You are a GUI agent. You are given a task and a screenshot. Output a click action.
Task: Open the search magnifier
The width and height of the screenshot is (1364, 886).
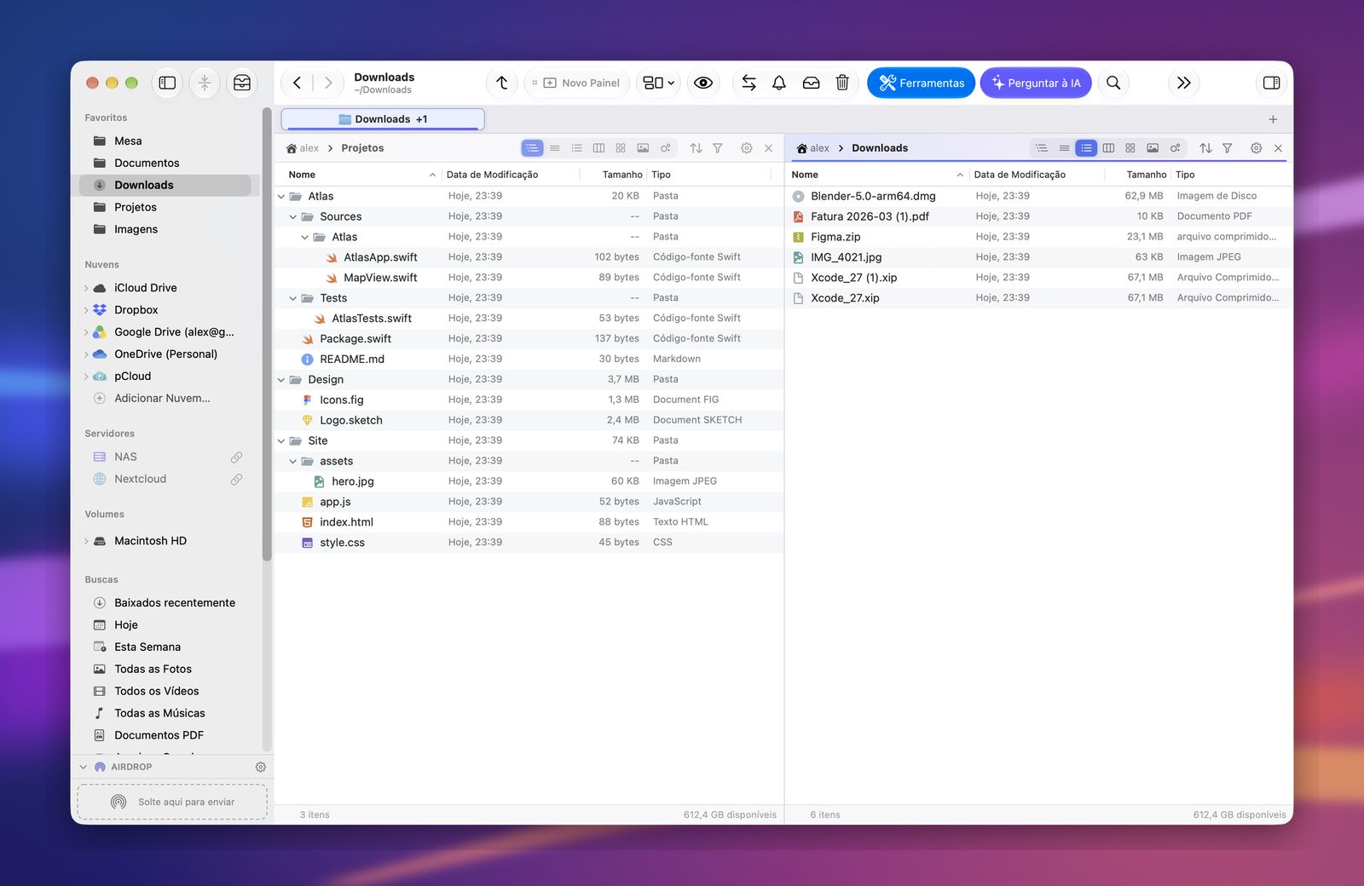[1113, 83]
